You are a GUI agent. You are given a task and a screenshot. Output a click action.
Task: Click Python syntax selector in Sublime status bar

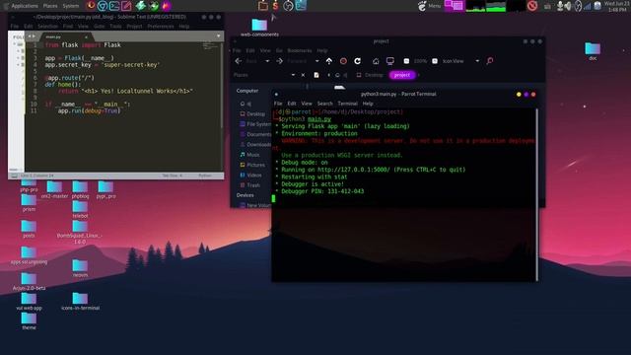[204, 176]
